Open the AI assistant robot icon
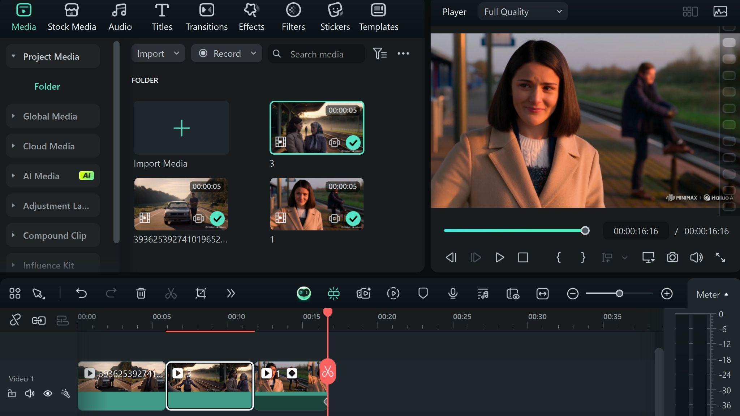 (x=304, y=293)
